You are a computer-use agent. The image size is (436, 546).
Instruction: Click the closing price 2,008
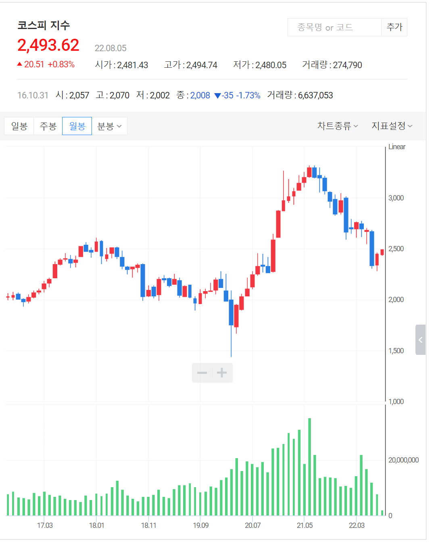[200, 96]
